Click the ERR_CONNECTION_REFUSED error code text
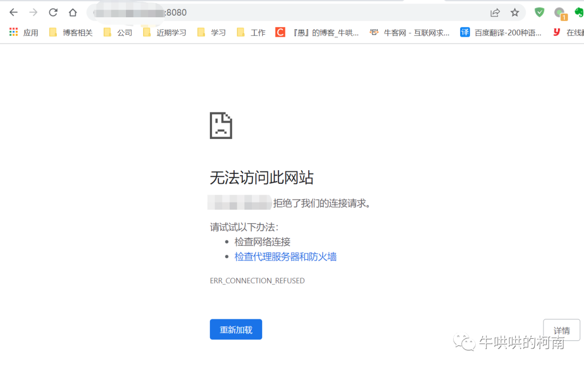 [257, 280]
